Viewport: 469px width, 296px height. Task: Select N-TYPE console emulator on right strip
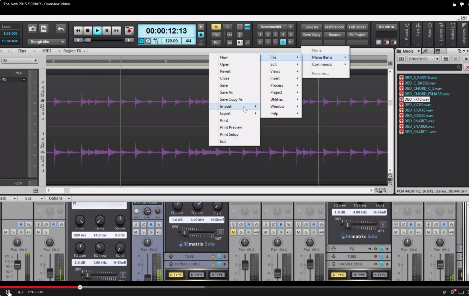coord(359,275)
